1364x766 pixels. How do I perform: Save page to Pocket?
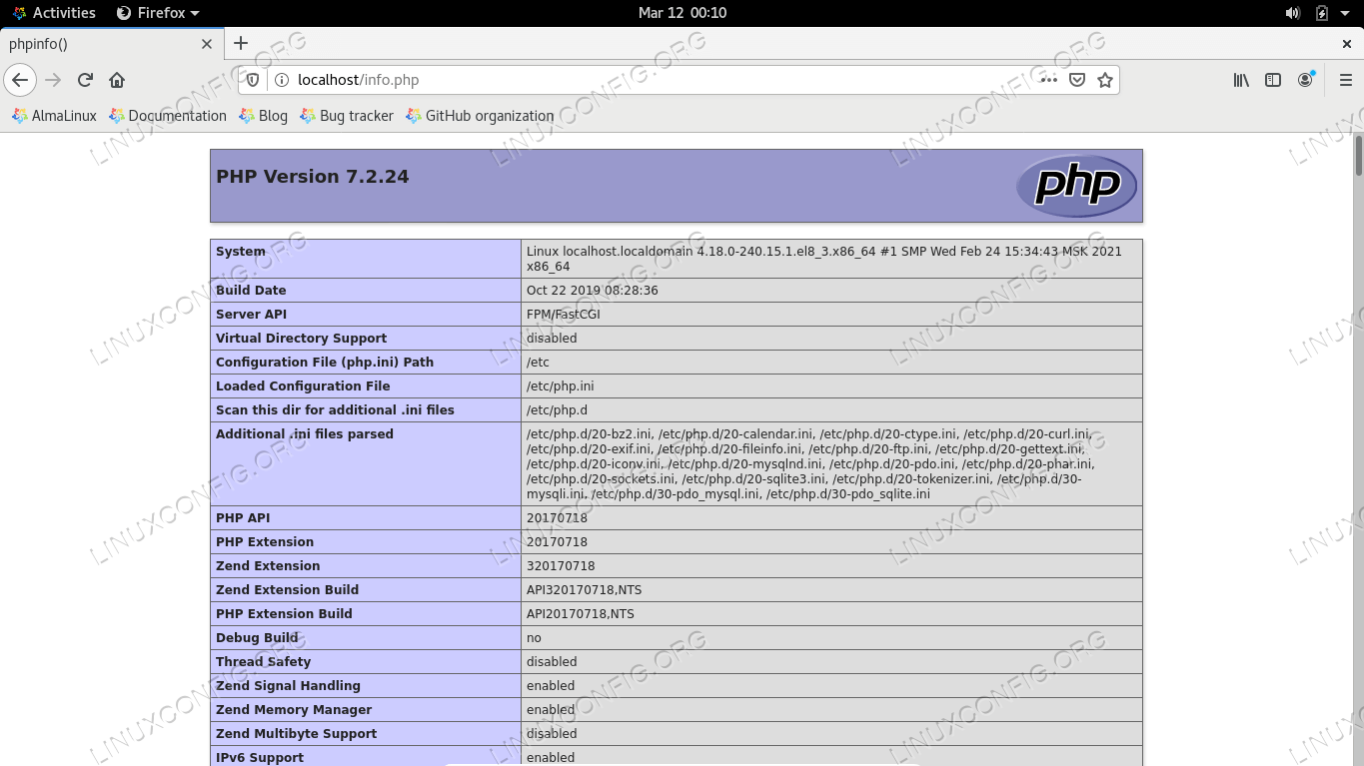click(x=1076, y=80)
